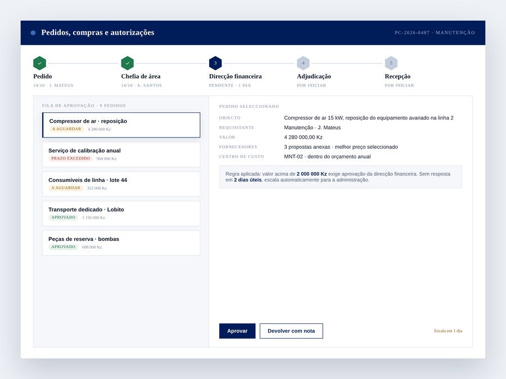Click the Recepção step label

397,76
